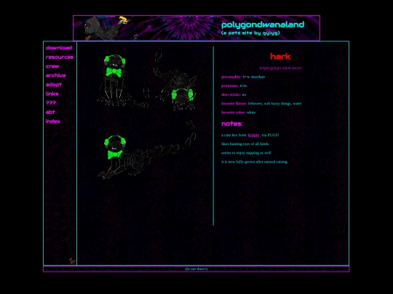Image resolution: width=393 pixels, height=294 pixels.
Task: Click the 'likes hunting toys' note
Action: pyautogui.click(x=245, y=144)
